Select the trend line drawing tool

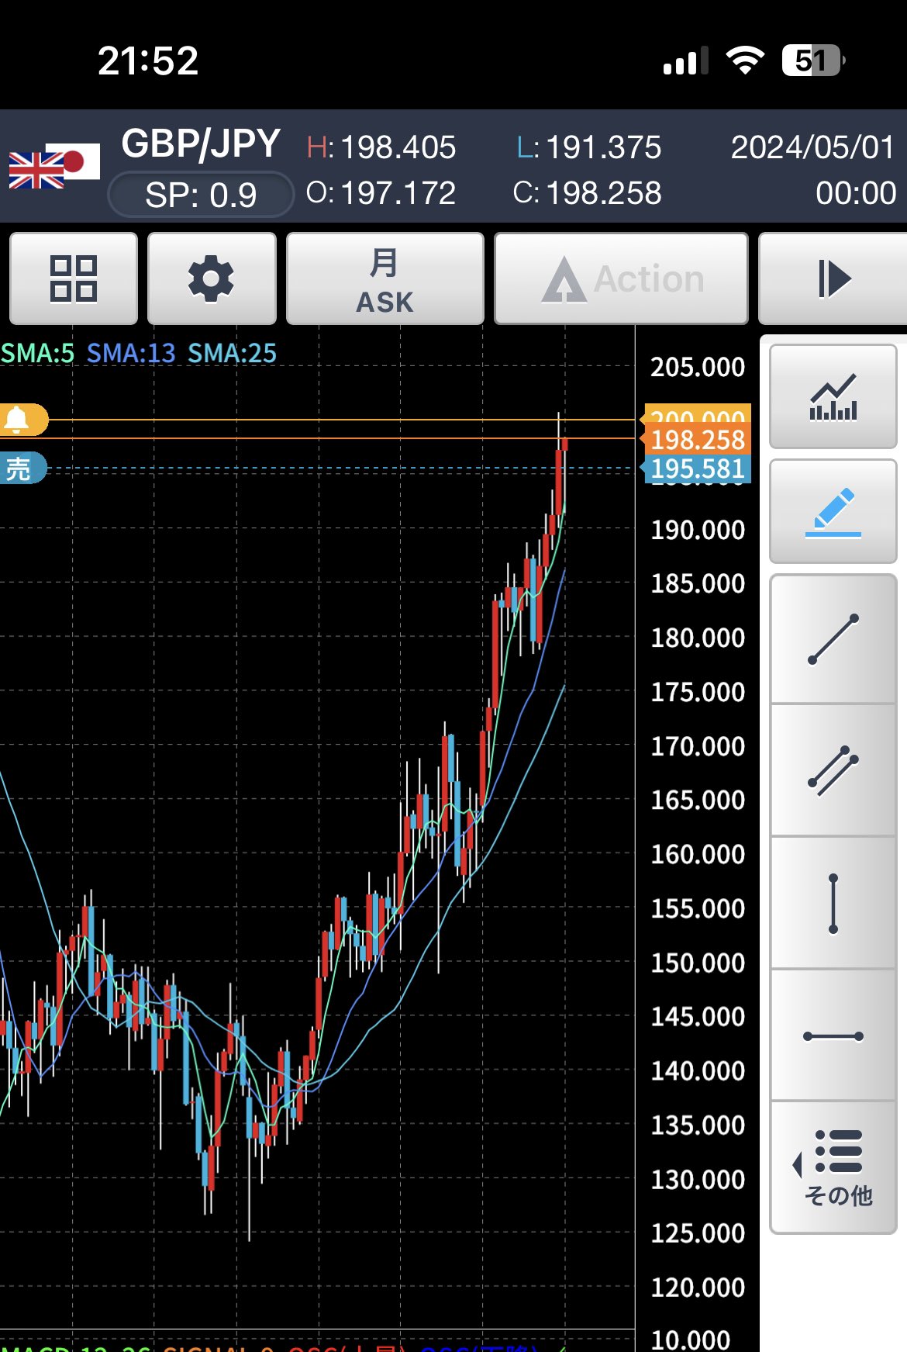click(x=833, y=639)
